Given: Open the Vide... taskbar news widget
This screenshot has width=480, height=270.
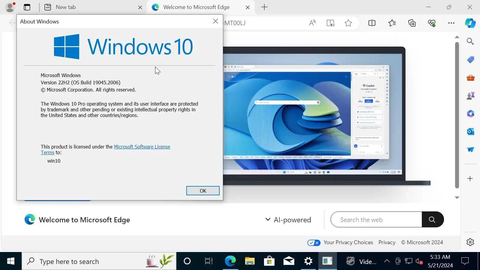Looking at the screenshot, I should click(361, 261).
